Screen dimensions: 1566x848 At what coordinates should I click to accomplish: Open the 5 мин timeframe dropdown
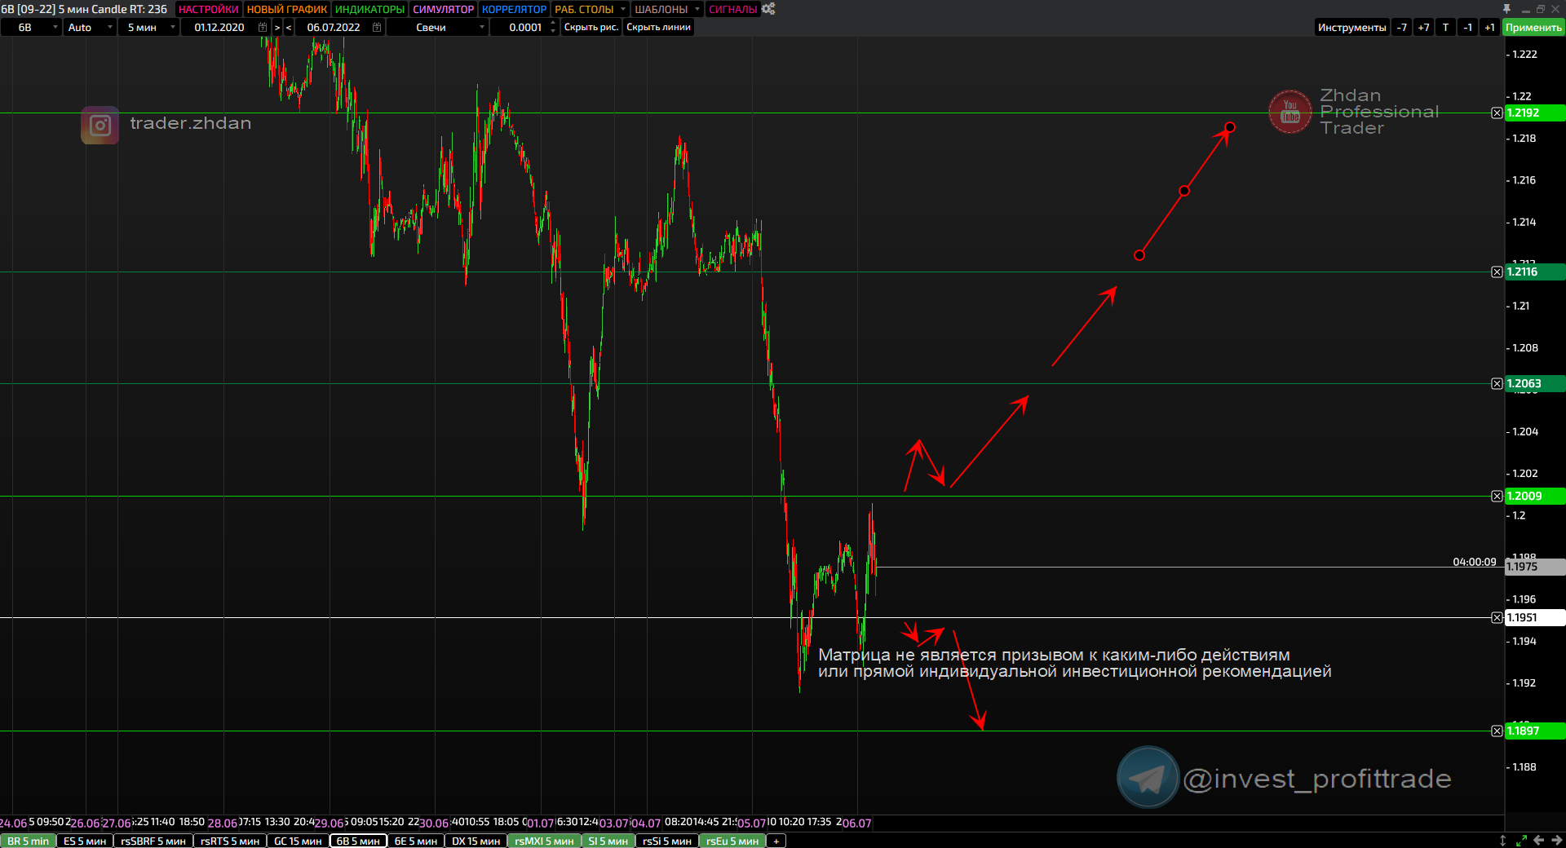pos(148,27)
